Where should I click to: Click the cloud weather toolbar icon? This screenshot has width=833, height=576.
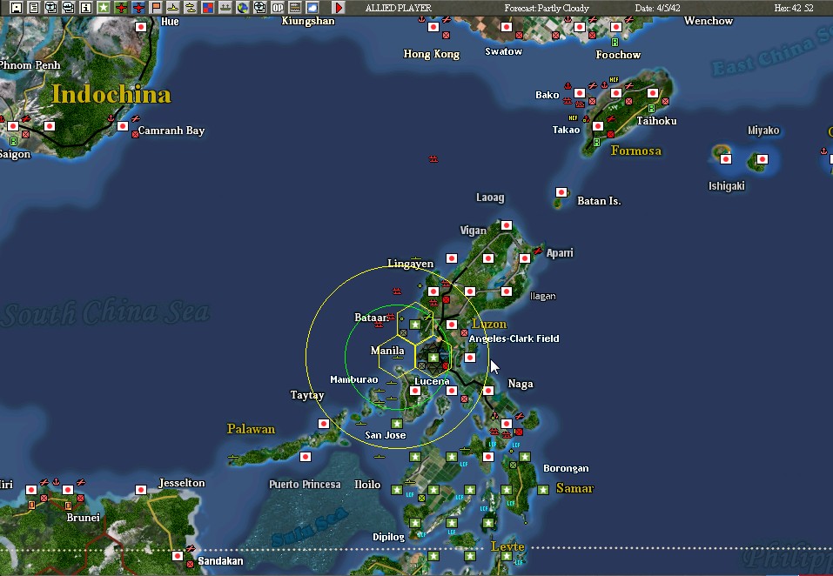[x=312, y=8]
